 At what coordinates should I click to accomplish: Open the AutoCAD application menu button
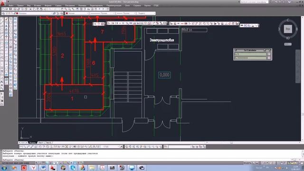[3, 3]
